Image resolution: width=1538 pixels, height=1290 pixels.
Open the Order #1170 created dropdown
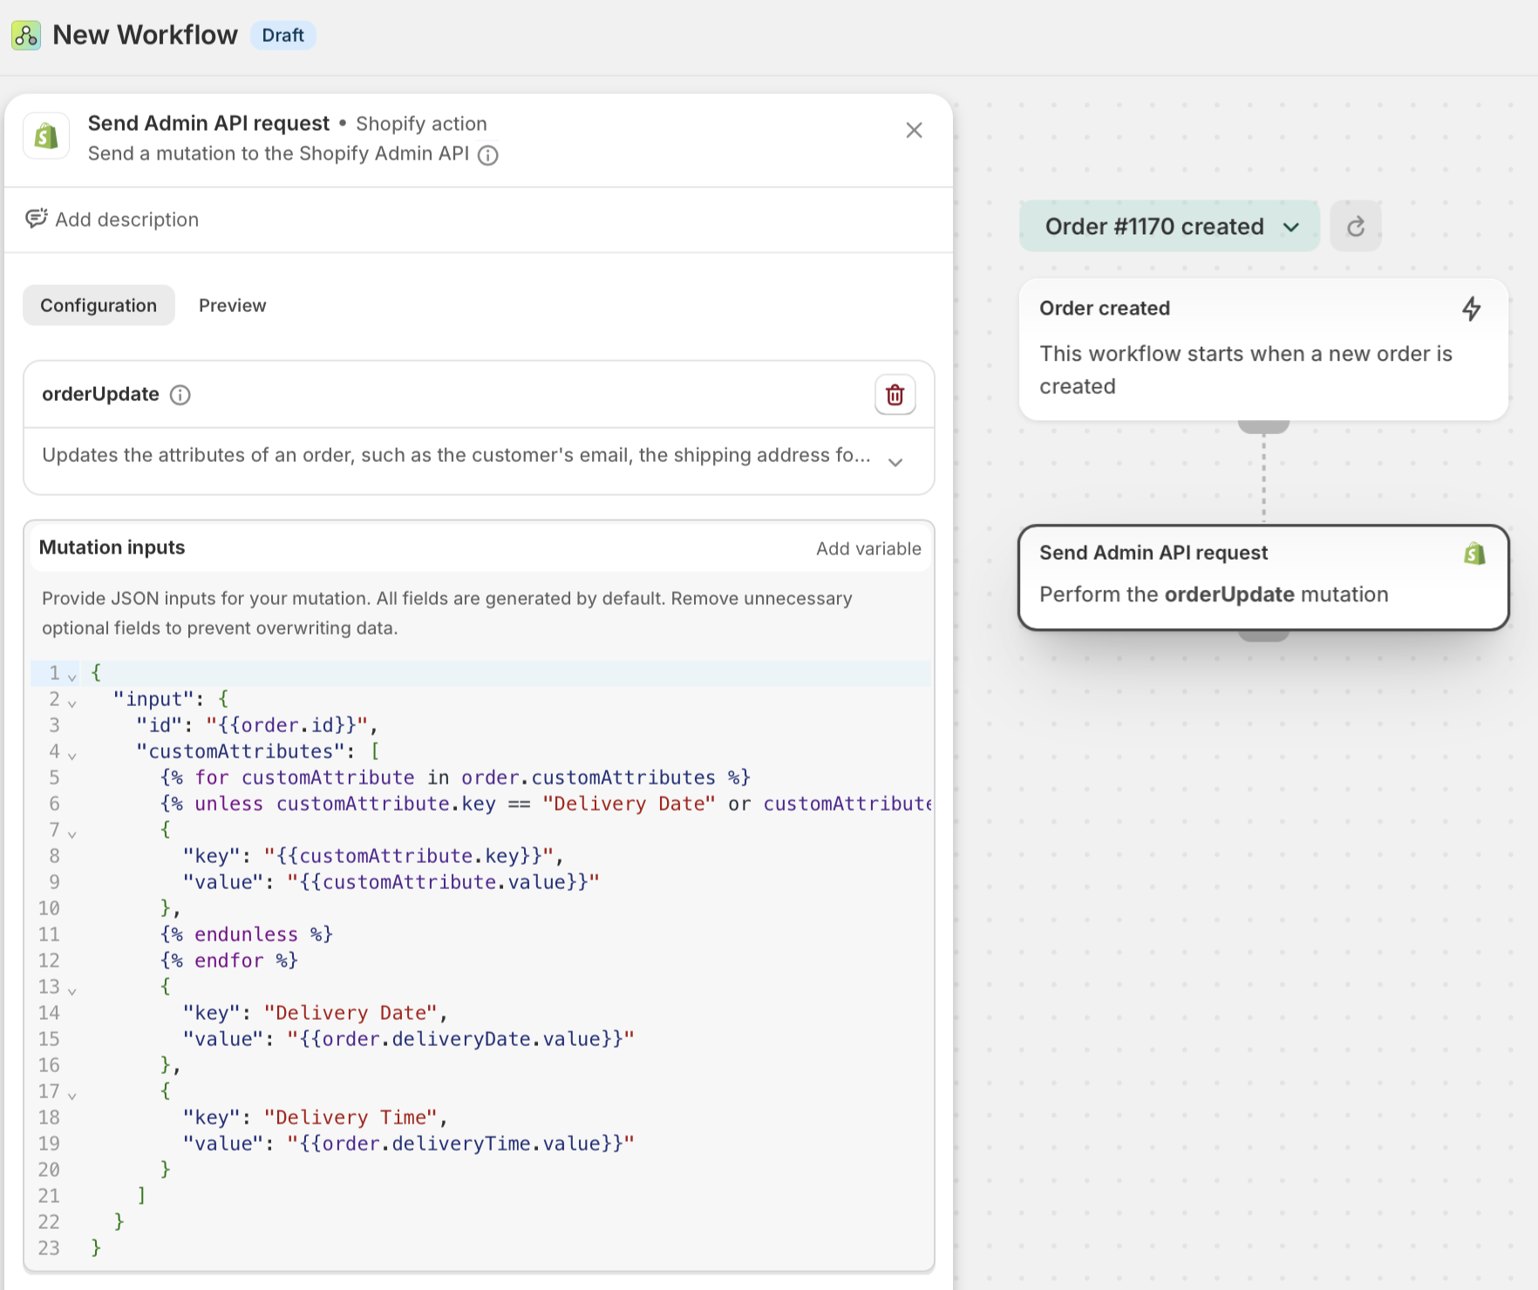(1169, 227)
